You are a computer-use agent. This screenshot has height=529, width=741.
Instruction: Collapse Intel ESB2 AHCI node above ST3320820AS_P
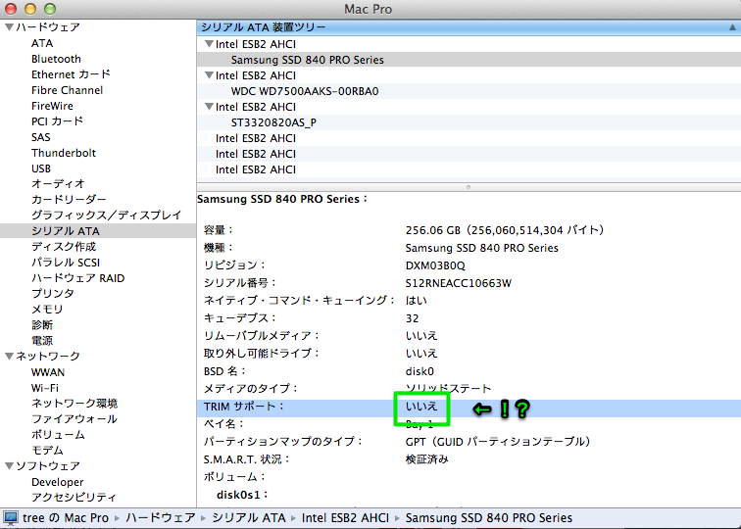tap(209, 107)
